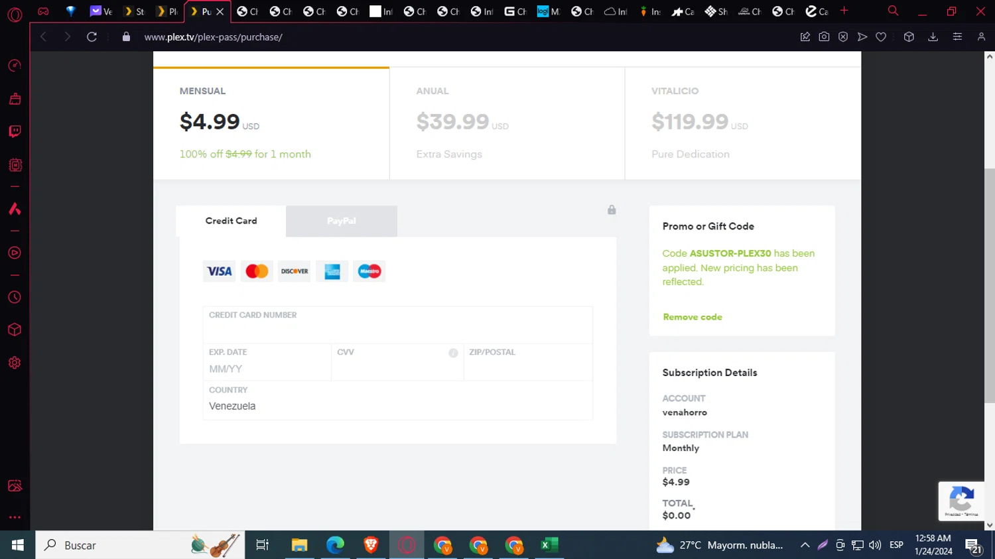Open GX Corner gamepad tab
The width and height of the screenshot is (995, 559).
pos(43,11)
